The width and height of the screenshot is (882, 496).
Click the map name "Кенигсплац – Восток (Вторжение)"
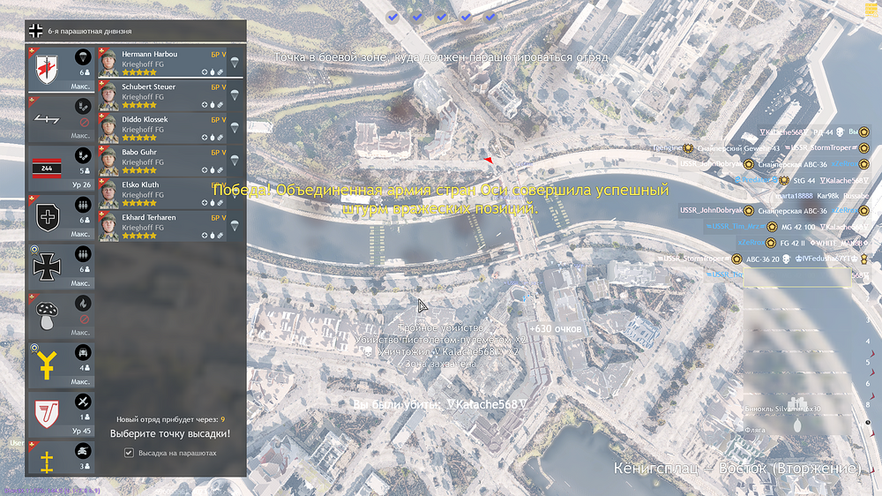(736, 468)
